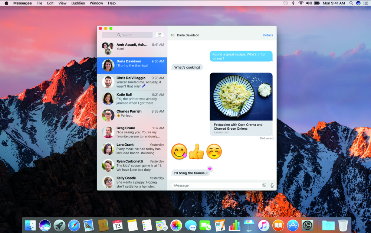
Task: Click the compose new message icon
Action: point(160,35)
